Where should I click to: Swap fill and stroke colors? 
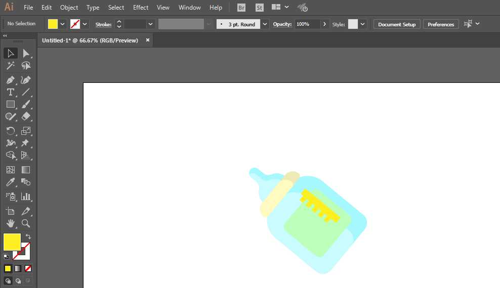pos(28,236)
